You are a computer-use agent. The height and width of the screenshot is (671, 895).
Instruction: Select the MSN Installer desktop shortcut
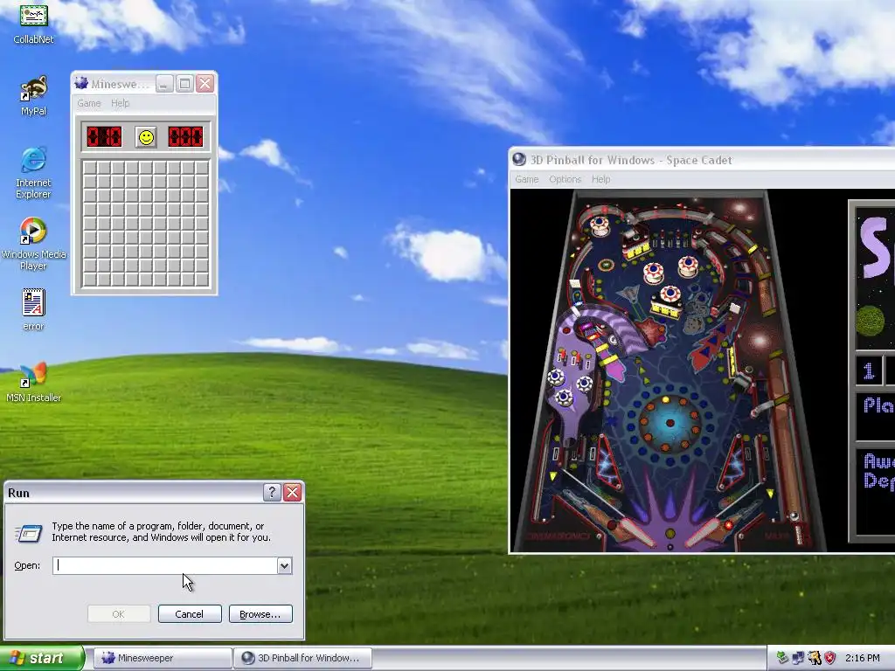point(34,382)
